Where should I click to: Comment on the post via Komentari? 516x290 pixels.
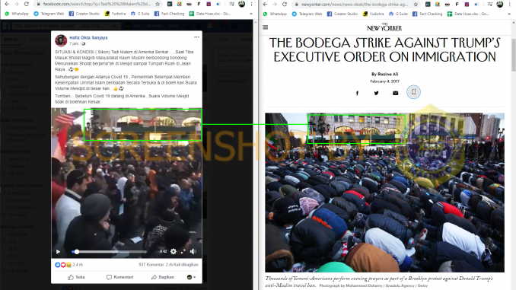pos(119,277)
